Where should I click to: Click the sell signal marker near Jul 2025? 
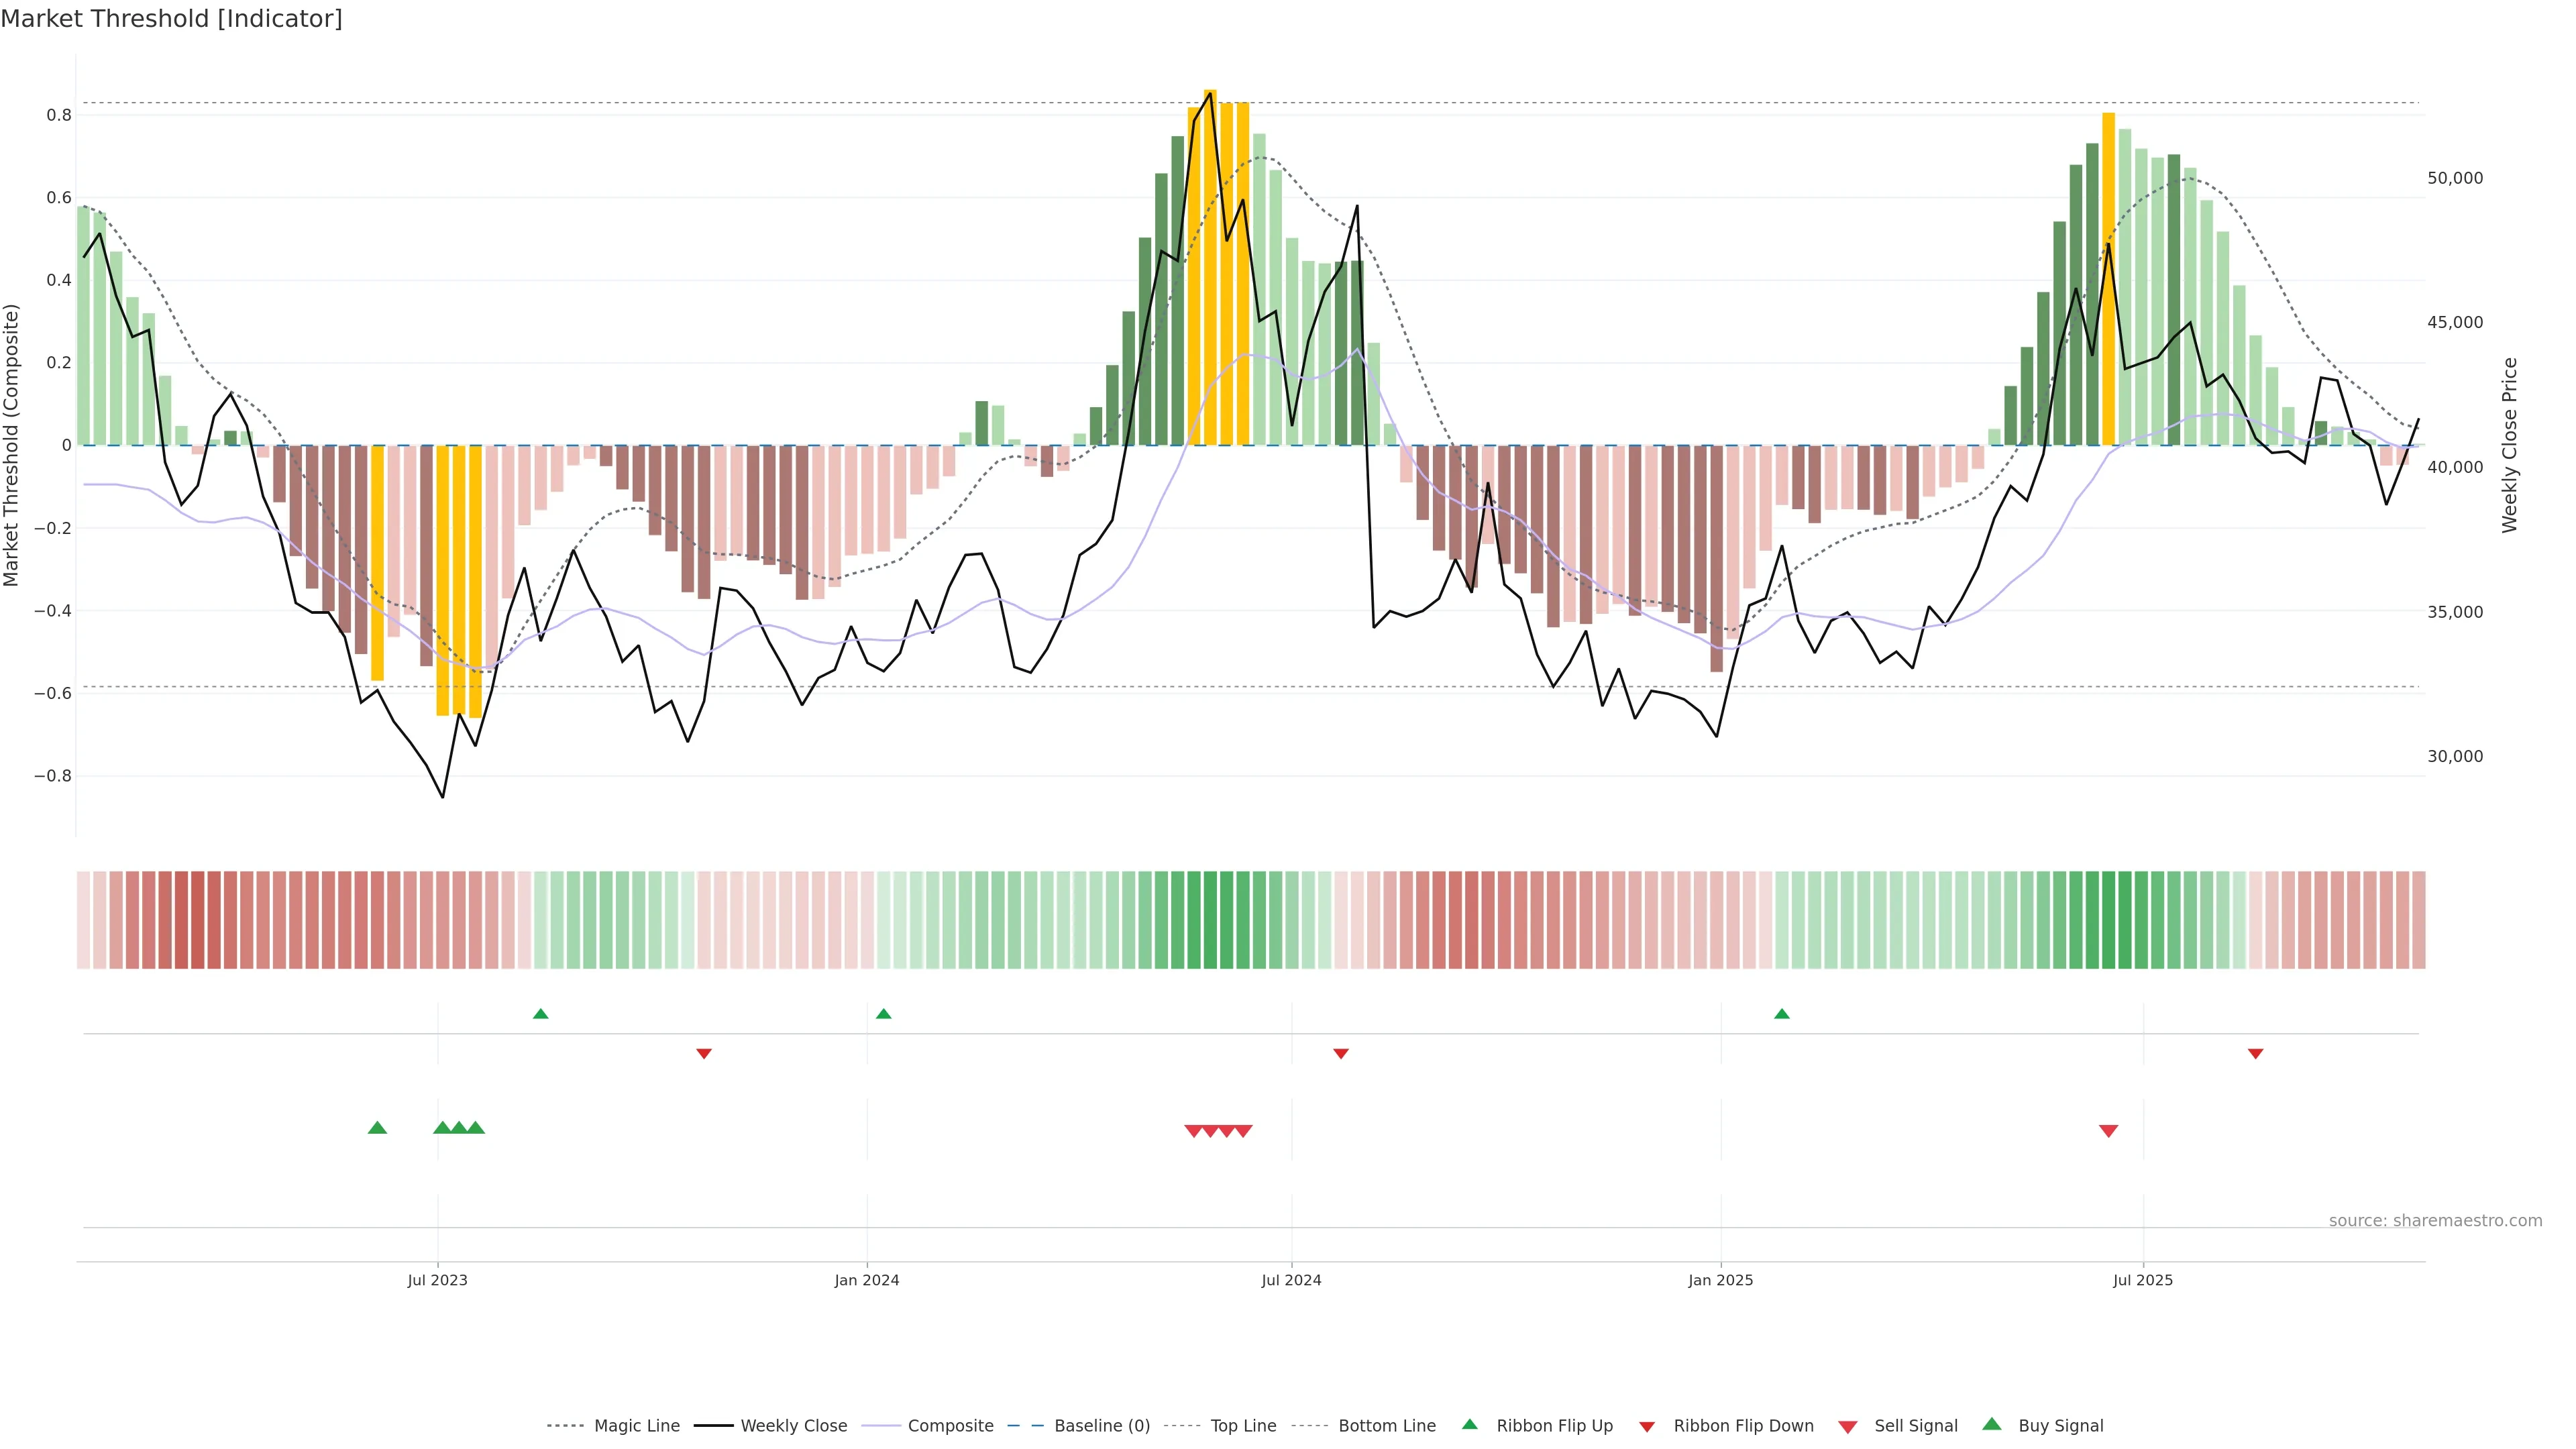coord(2108,1131)
